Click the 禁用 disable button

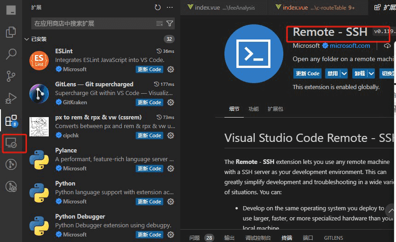pos(333,73)
